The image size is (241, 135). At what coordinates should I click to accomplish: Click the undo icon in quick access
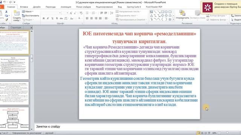[5, 2]
